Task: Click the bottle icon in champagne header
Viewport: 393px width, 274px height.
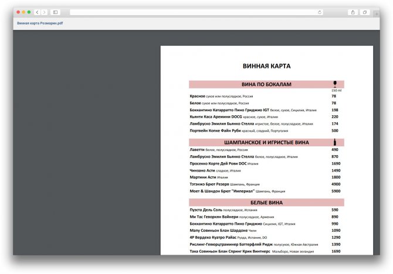Action: [x=335, y=142]
